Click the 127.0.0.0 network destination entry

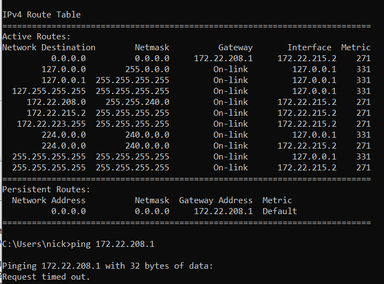[64, 69]
